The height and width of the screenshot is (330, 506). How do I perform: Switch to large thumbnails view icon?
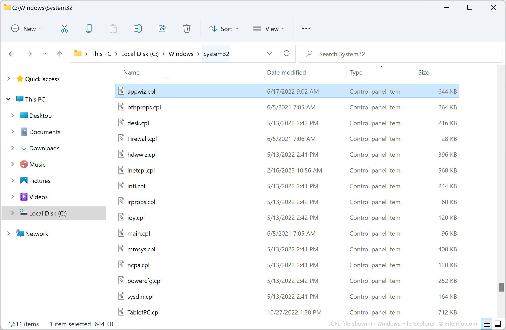[498, 324]
